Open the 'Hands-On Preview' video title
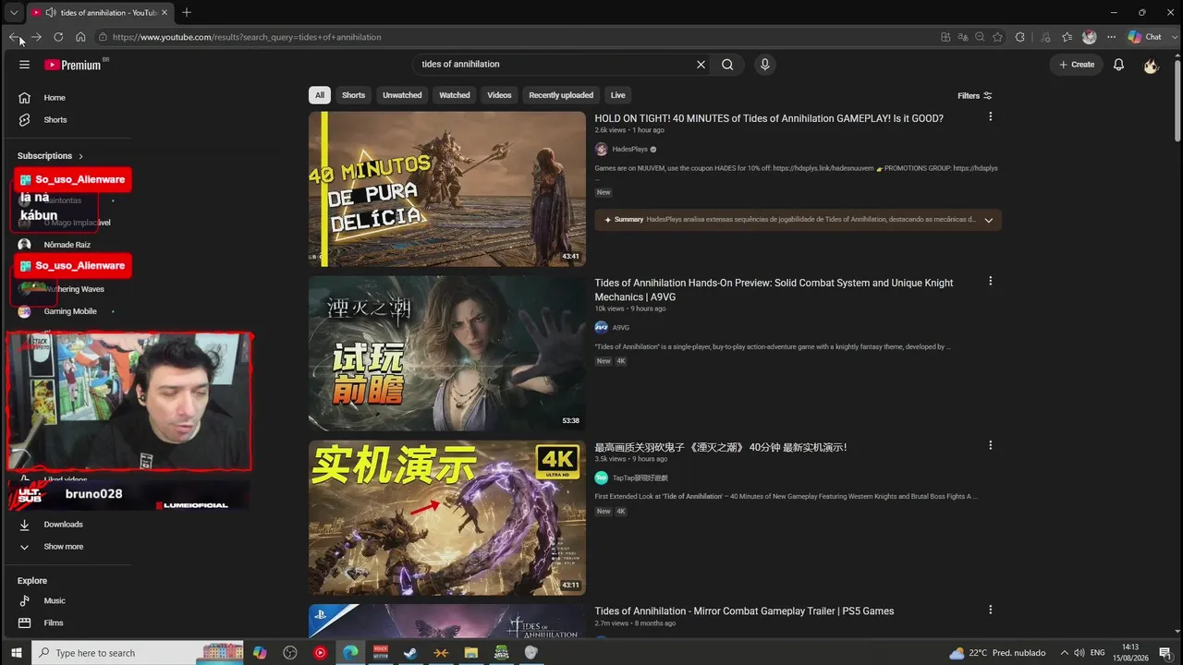This screenshot has width=1183, height=665. click(x=774, y=290)
